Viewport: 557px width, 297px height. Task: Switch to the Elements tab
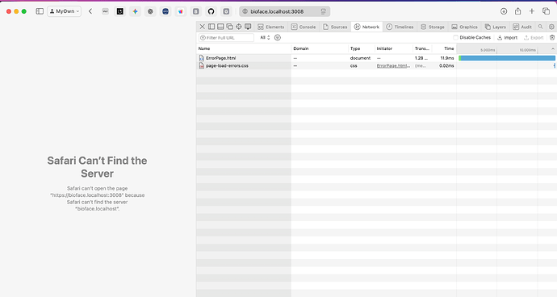click(x=271, y=27)
